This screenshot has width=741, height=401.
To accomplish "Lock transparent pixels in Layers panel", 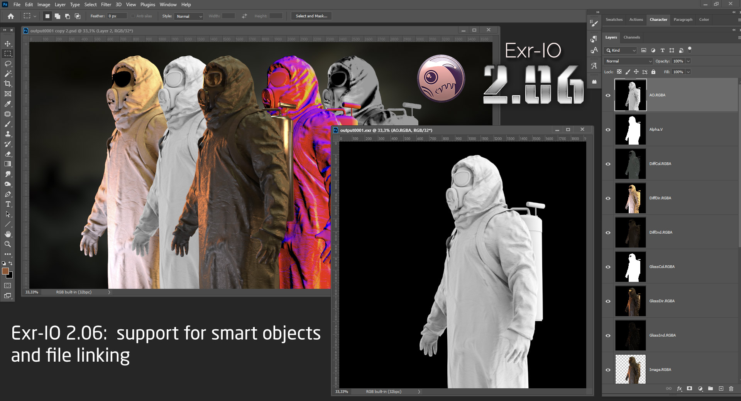I will tap(619, 72).
